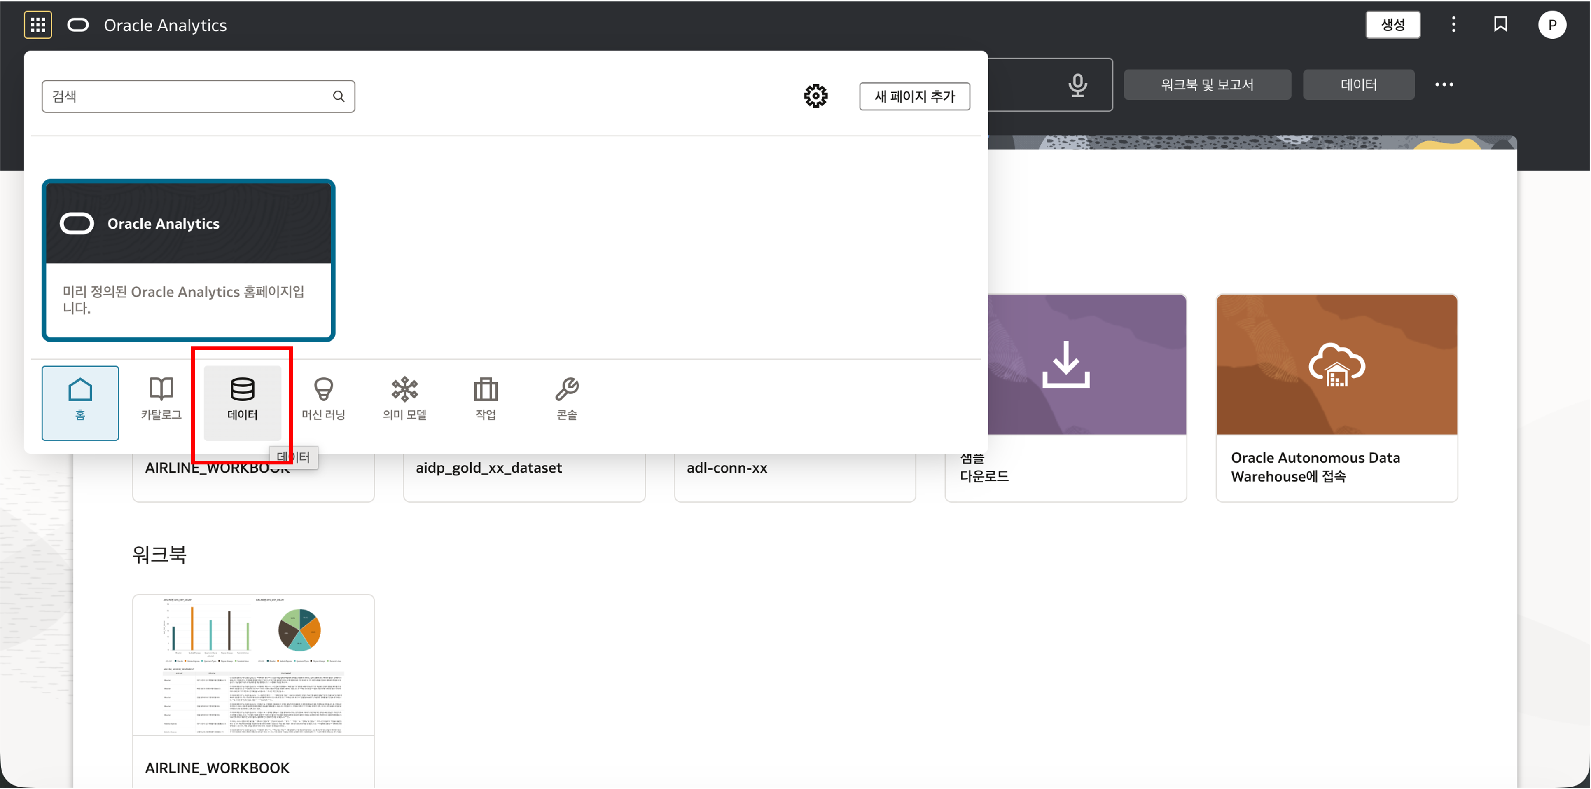This screenshot has height=789, width=1591.
Task: Click AIRLINE_WORKBOOK title under 워크북
Action: pos(217,768)
